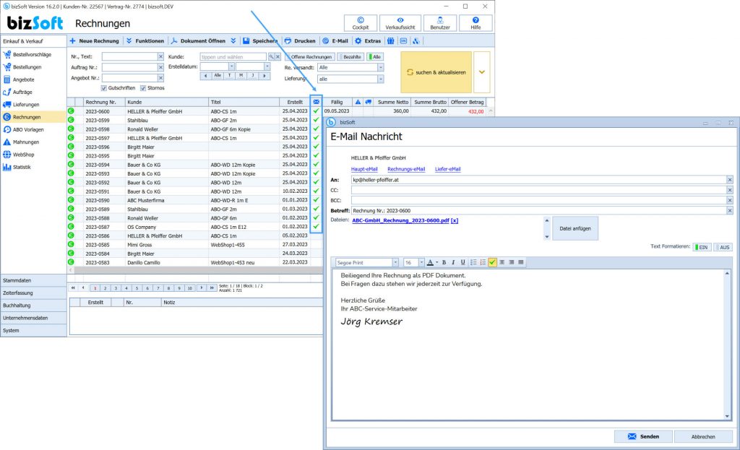Filter by Bezahlte invoices
This screenshot has width=740, height=450.
tap(350, 57)
